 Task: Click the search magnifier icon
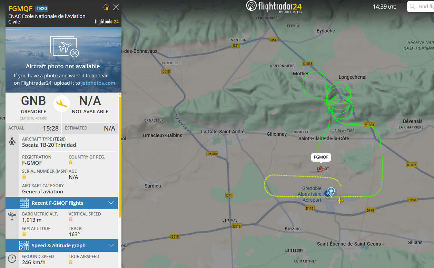(x=412, y=7)
